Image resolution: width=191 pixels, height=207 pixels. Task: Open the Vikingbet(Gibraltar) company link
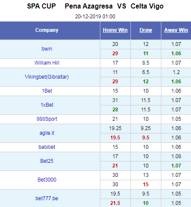(x=47, y=77)
